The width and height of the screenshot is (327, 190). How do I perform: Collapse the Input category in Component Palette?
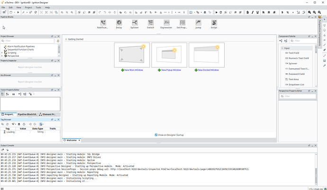click(x=282, y=48)
